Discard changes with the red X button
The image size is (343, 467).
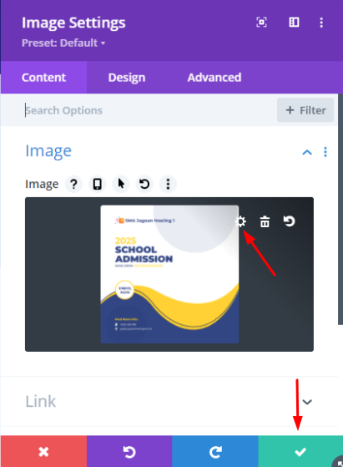click(x=43, y=451)
